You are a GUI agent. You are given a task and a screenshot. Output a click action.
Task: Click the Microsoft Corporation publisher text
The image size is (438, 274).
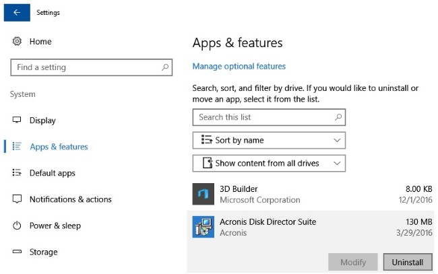tap(260, 200)
